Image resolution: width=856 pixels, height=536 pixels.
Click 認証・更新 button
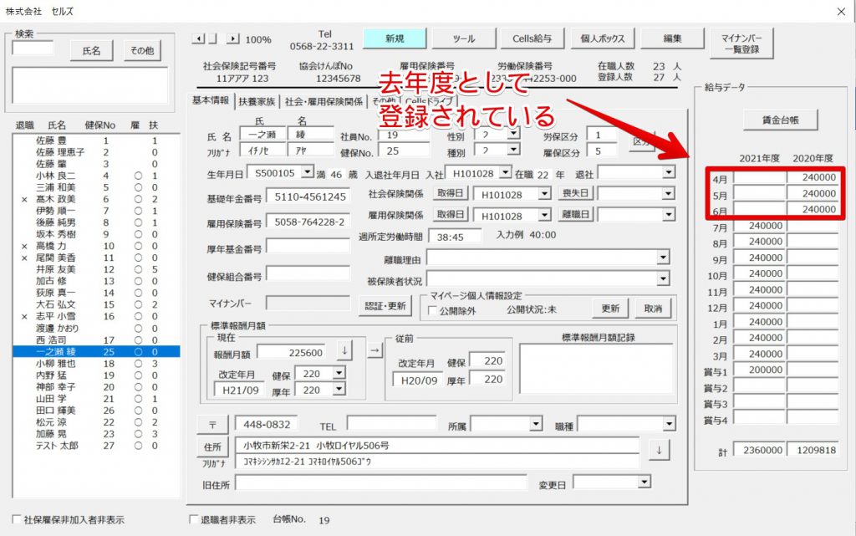tap(385, 307)
